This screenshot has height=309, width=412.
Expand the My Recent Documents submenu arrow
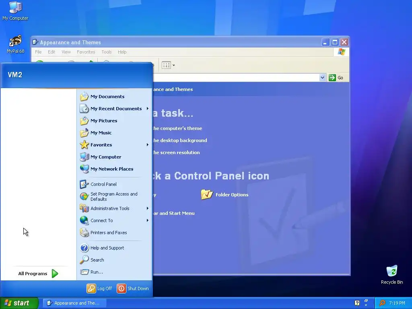coord(148,109)
